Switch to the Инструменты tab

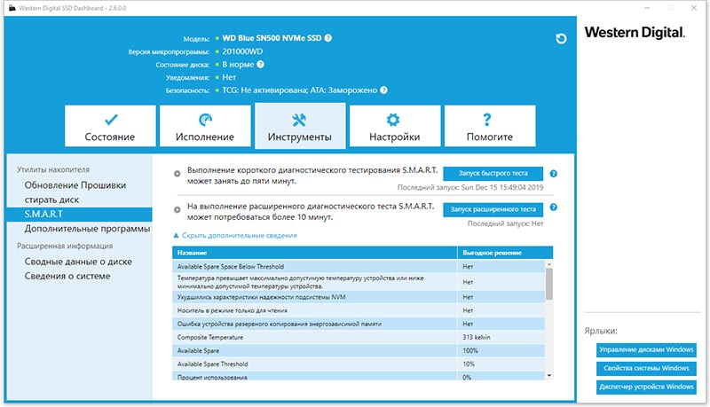300,126
